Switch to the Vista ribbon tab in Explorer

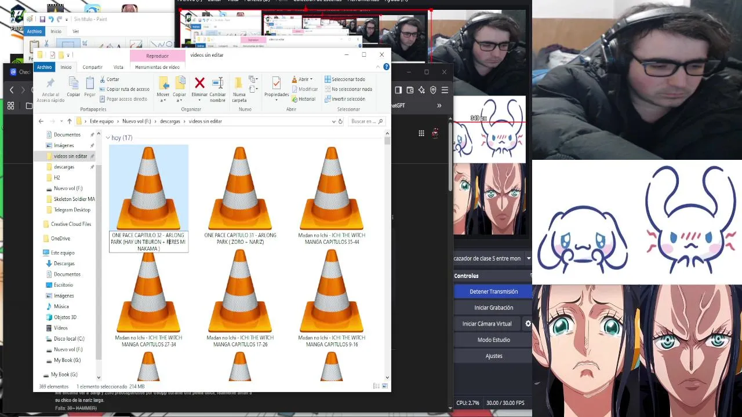coord(118,67)
